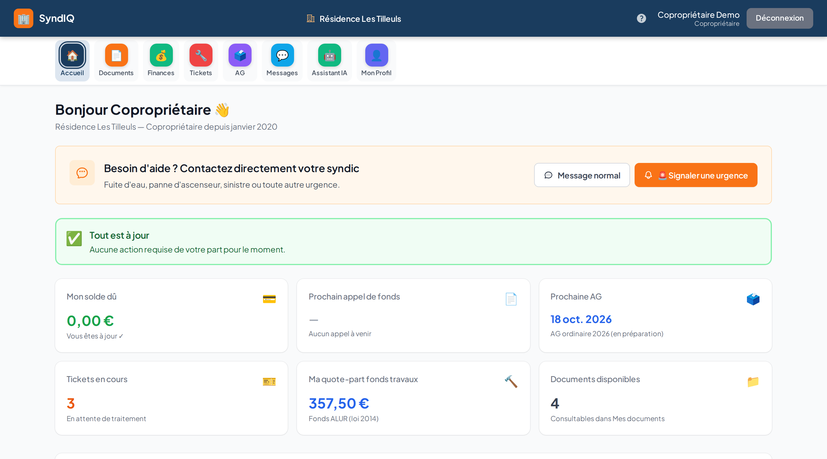Open the Mon solde dû card
This screenshot has width=827, height=459.
point(171,316)
